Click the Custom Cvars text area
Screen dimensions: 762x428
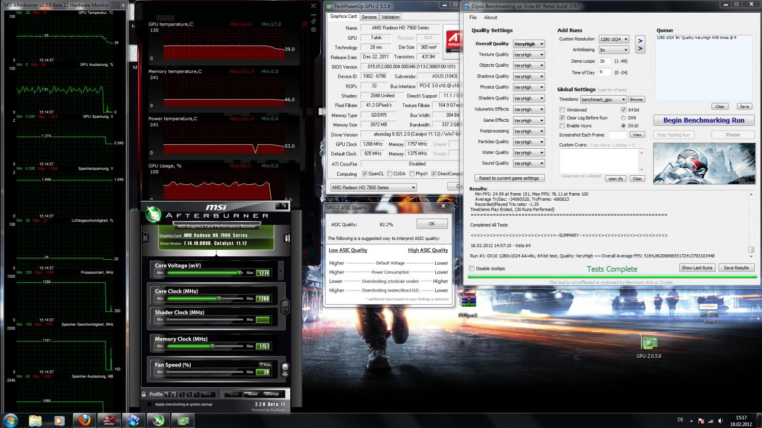[602, 161]
